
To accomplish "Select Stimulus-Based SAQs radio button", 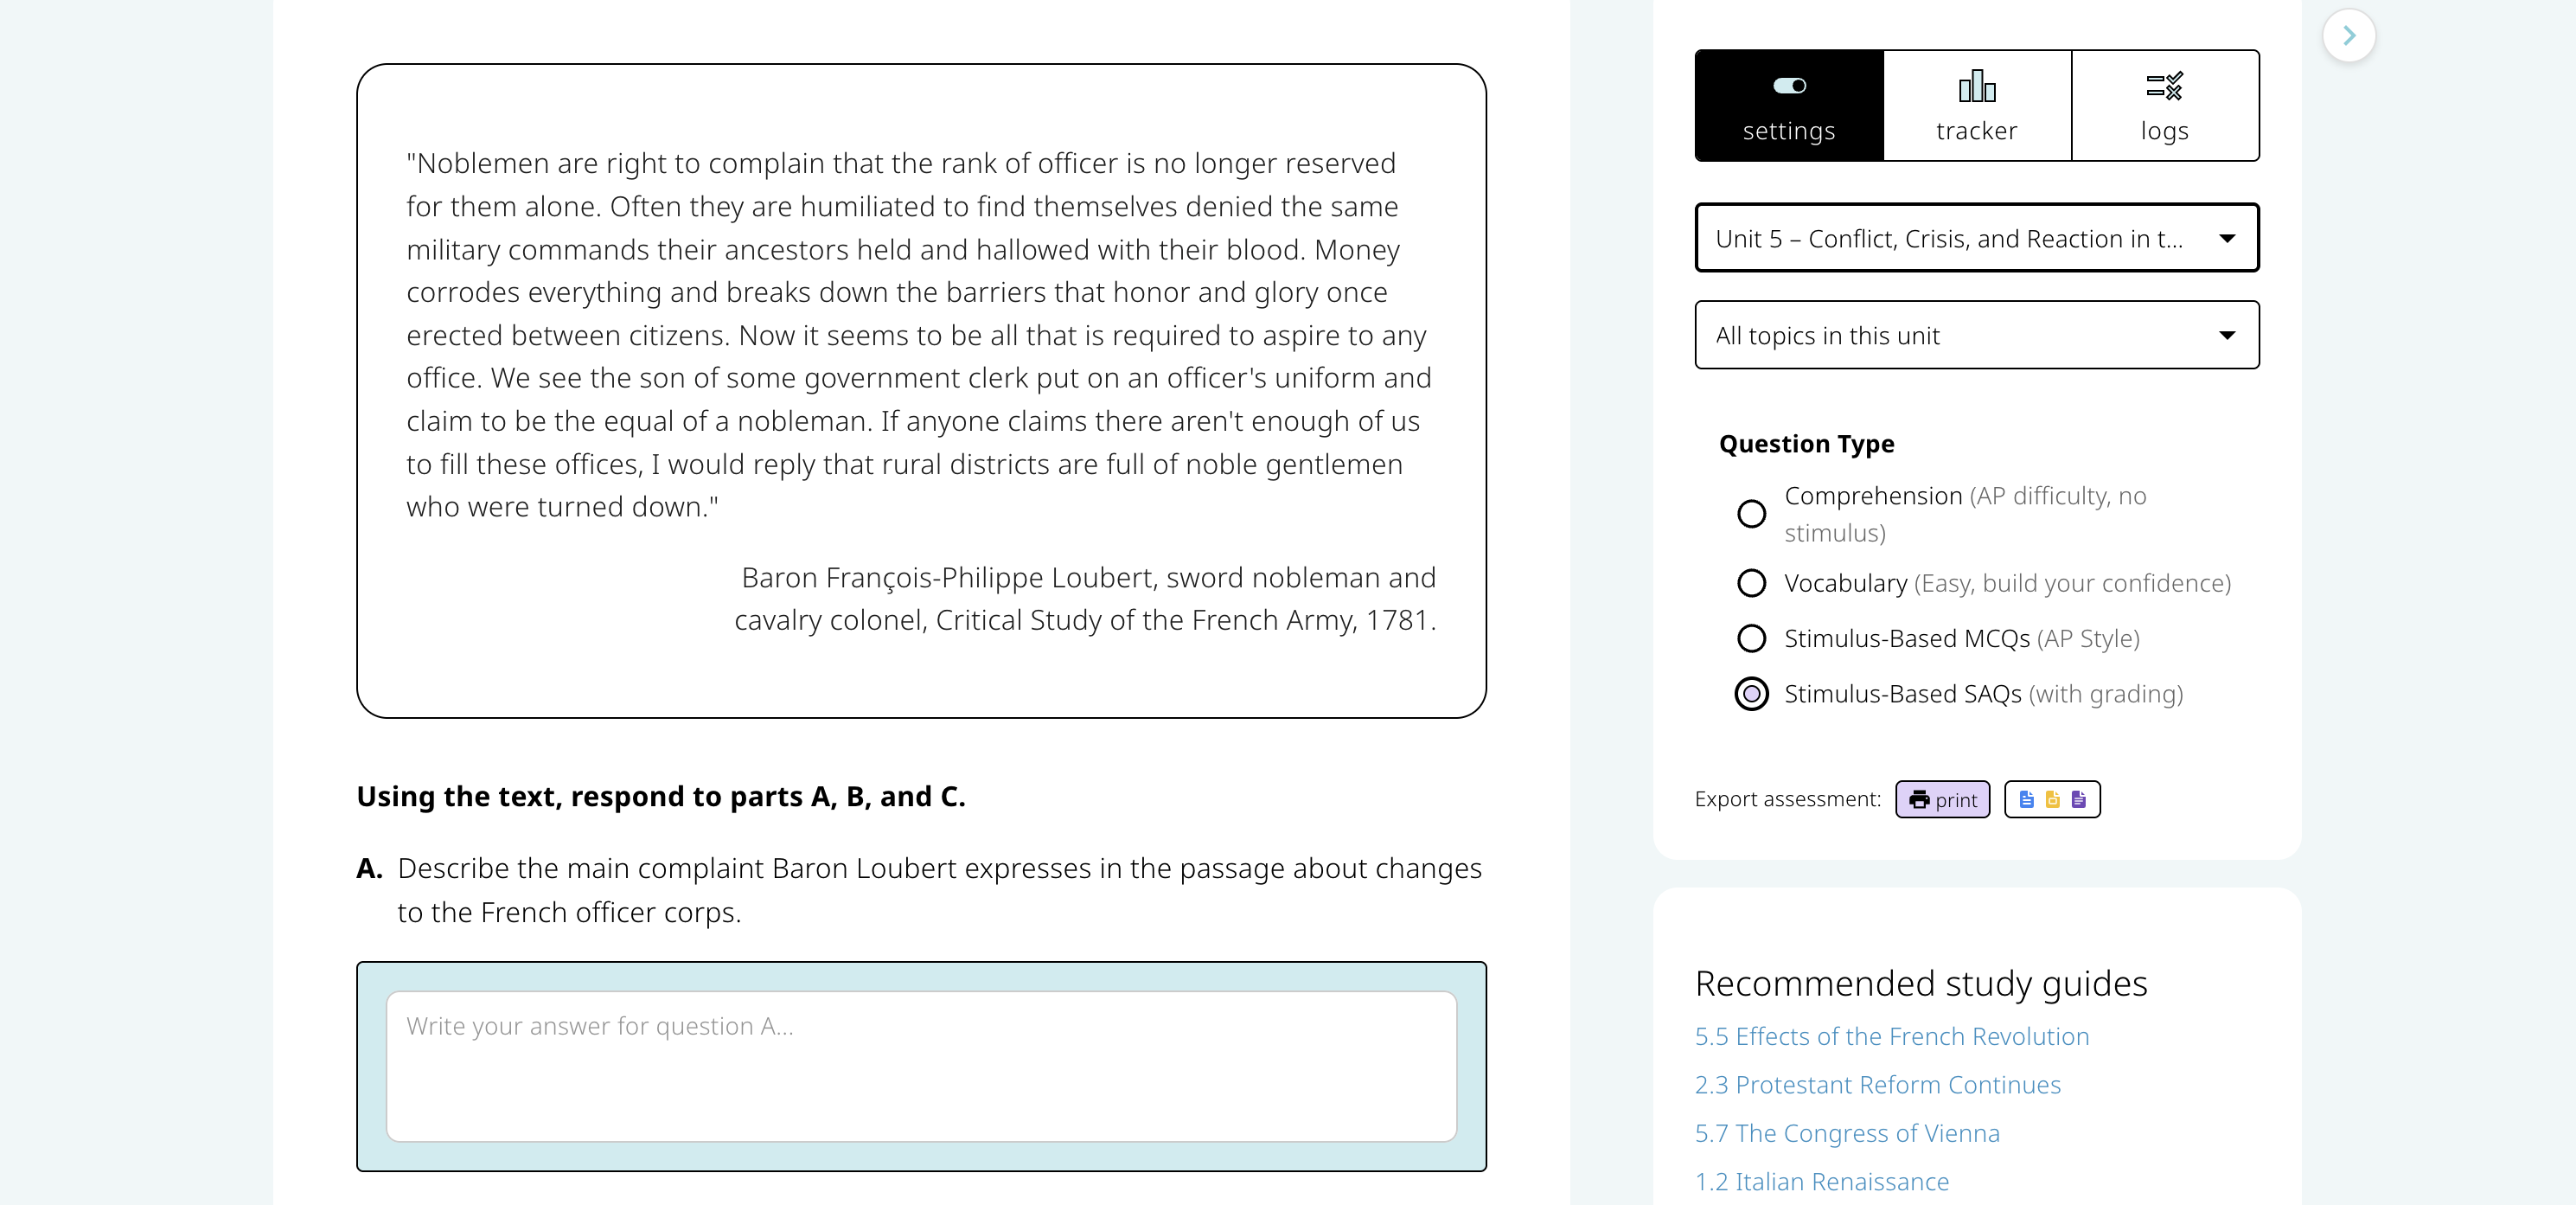I will (x=1751, y=694).
